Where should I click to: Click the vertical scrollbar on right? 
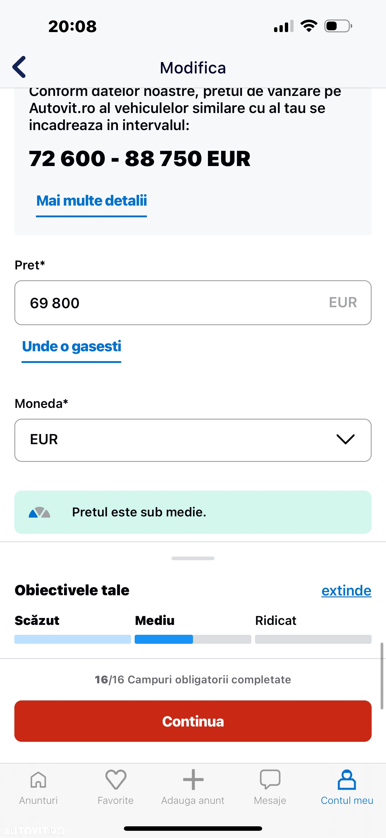(382, 675)
